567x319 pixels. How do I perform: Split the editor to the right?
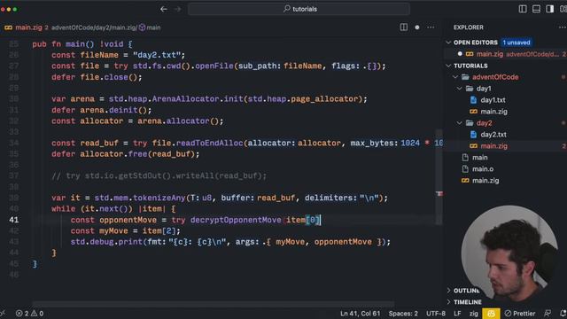point(404,27)
